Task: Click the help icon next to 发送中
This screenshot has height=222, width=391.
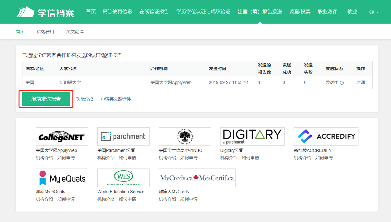Action: click(342, 83)
